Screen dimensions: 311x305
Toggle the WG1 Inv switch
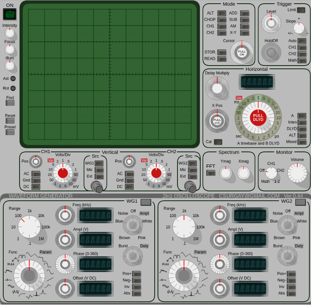point(137,287)
